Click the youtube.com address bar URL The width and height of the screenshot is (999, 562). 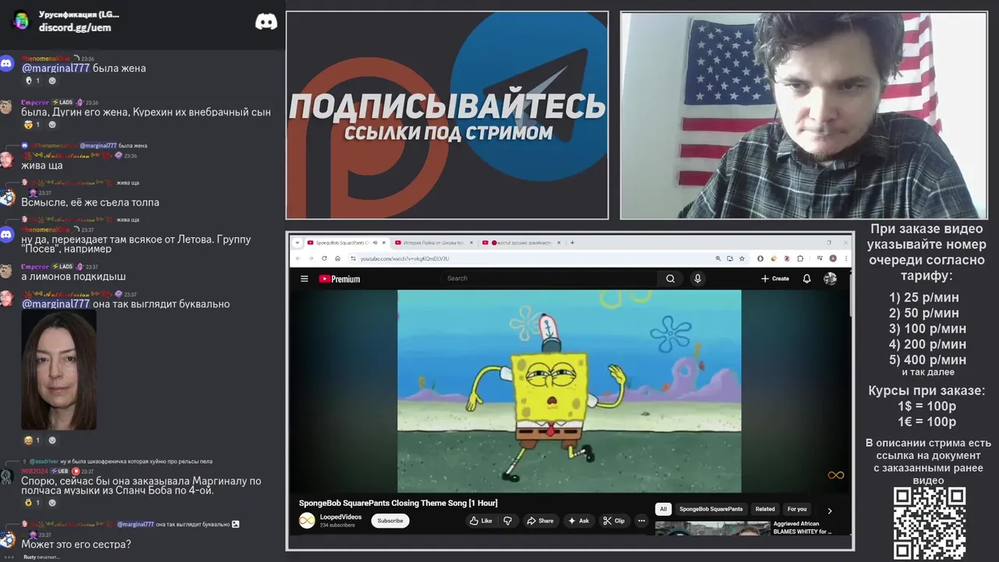click(x=404, y=258)
